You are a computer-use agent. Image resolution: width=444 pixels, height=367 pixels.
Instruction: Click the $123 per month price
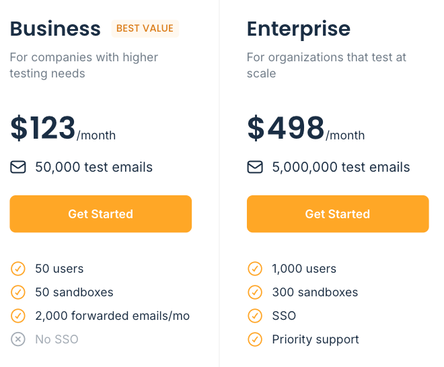(x=63, y=128)
